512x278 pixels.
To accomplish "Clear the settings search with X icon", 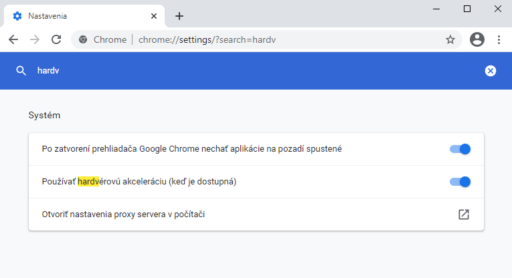I will pos(491,71).
